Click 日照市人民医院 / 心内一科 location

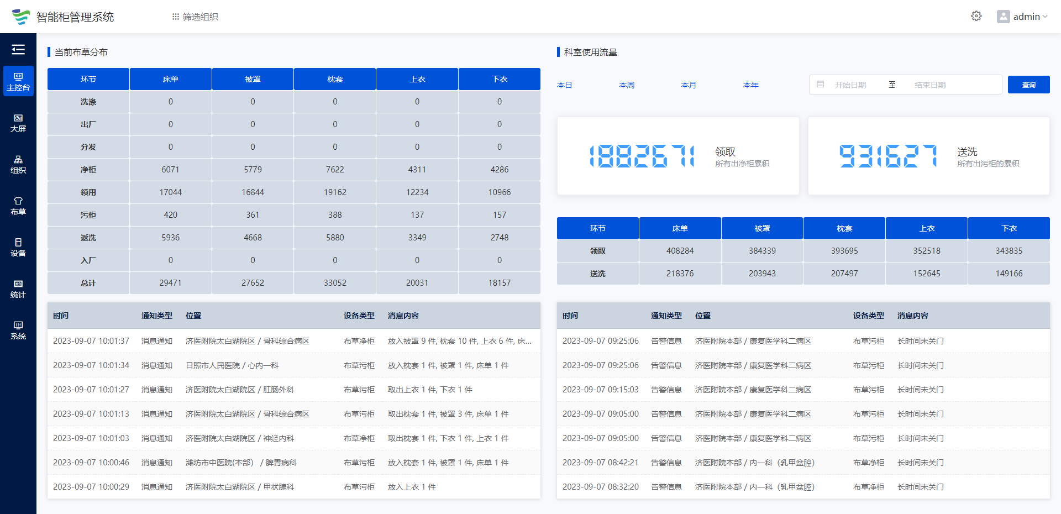232,365
